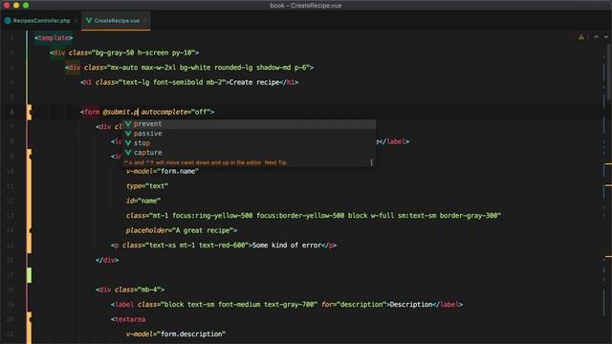Screen dimensions: 612x344
Task: Click the Vue file icon on CreateRecipe tab
Action: click(x=89, y=20)
